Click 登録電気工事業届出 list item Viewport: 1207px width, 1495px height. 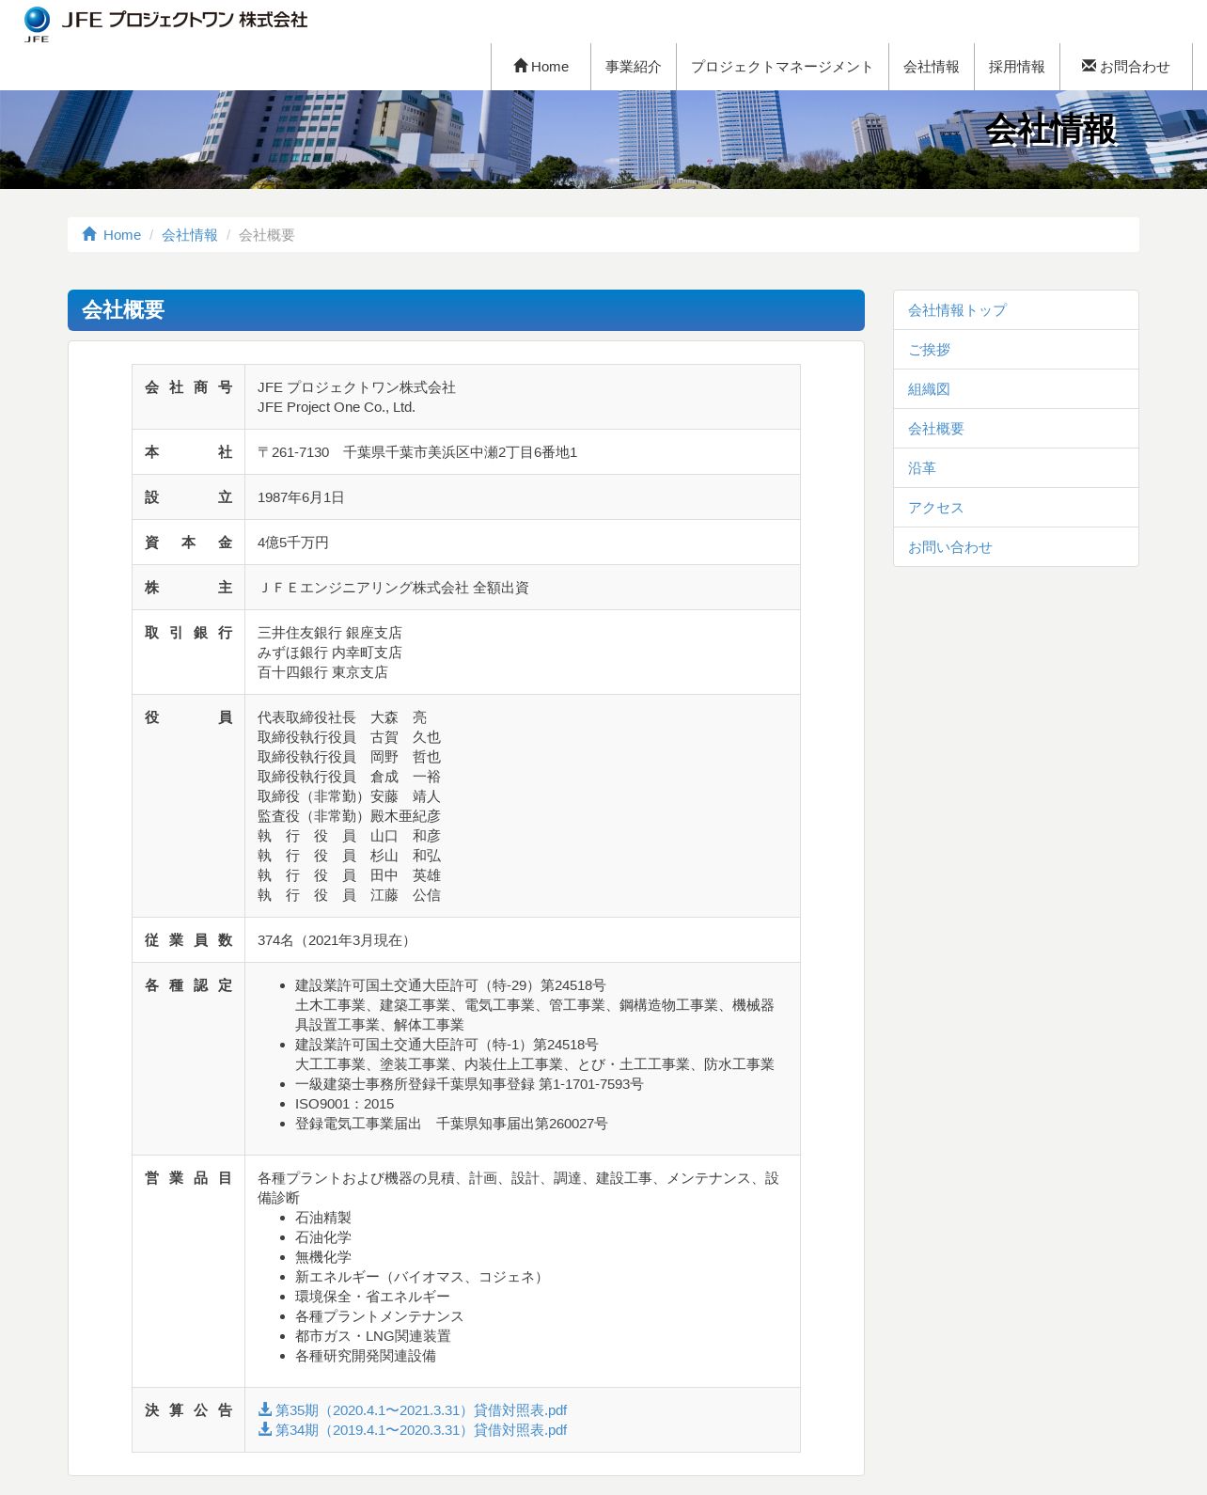pos(451,1124)
